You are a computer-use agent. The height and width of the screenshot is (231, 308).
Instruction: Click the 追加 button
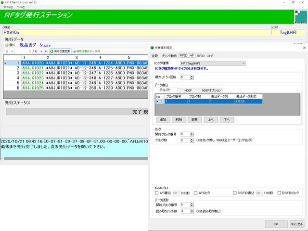163,120
